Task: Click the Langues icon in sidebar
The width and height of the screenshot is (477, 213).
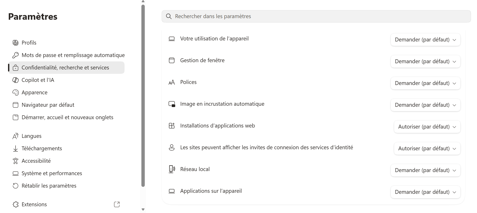Action: (x=16, y=136)
